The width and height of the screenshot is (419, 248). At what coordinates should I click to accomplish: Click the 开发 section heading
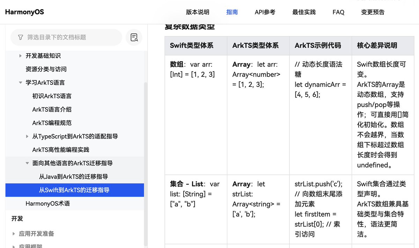[17, 219]
